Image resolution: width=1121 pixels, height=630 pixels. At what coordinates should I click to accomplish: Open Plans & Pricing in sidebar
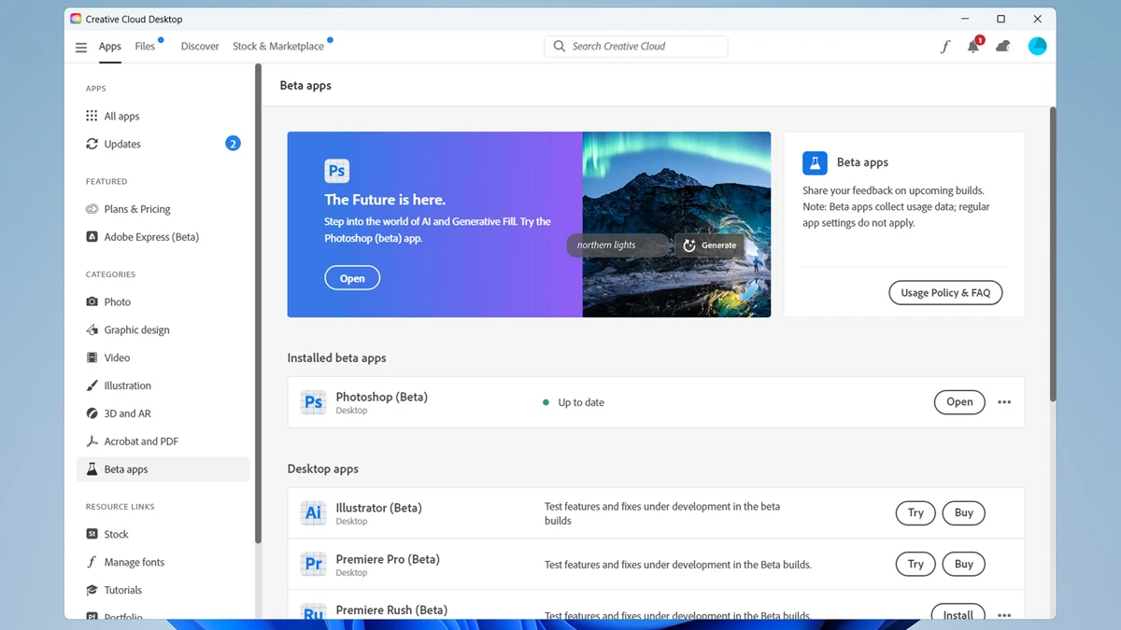tap(136, 209)
